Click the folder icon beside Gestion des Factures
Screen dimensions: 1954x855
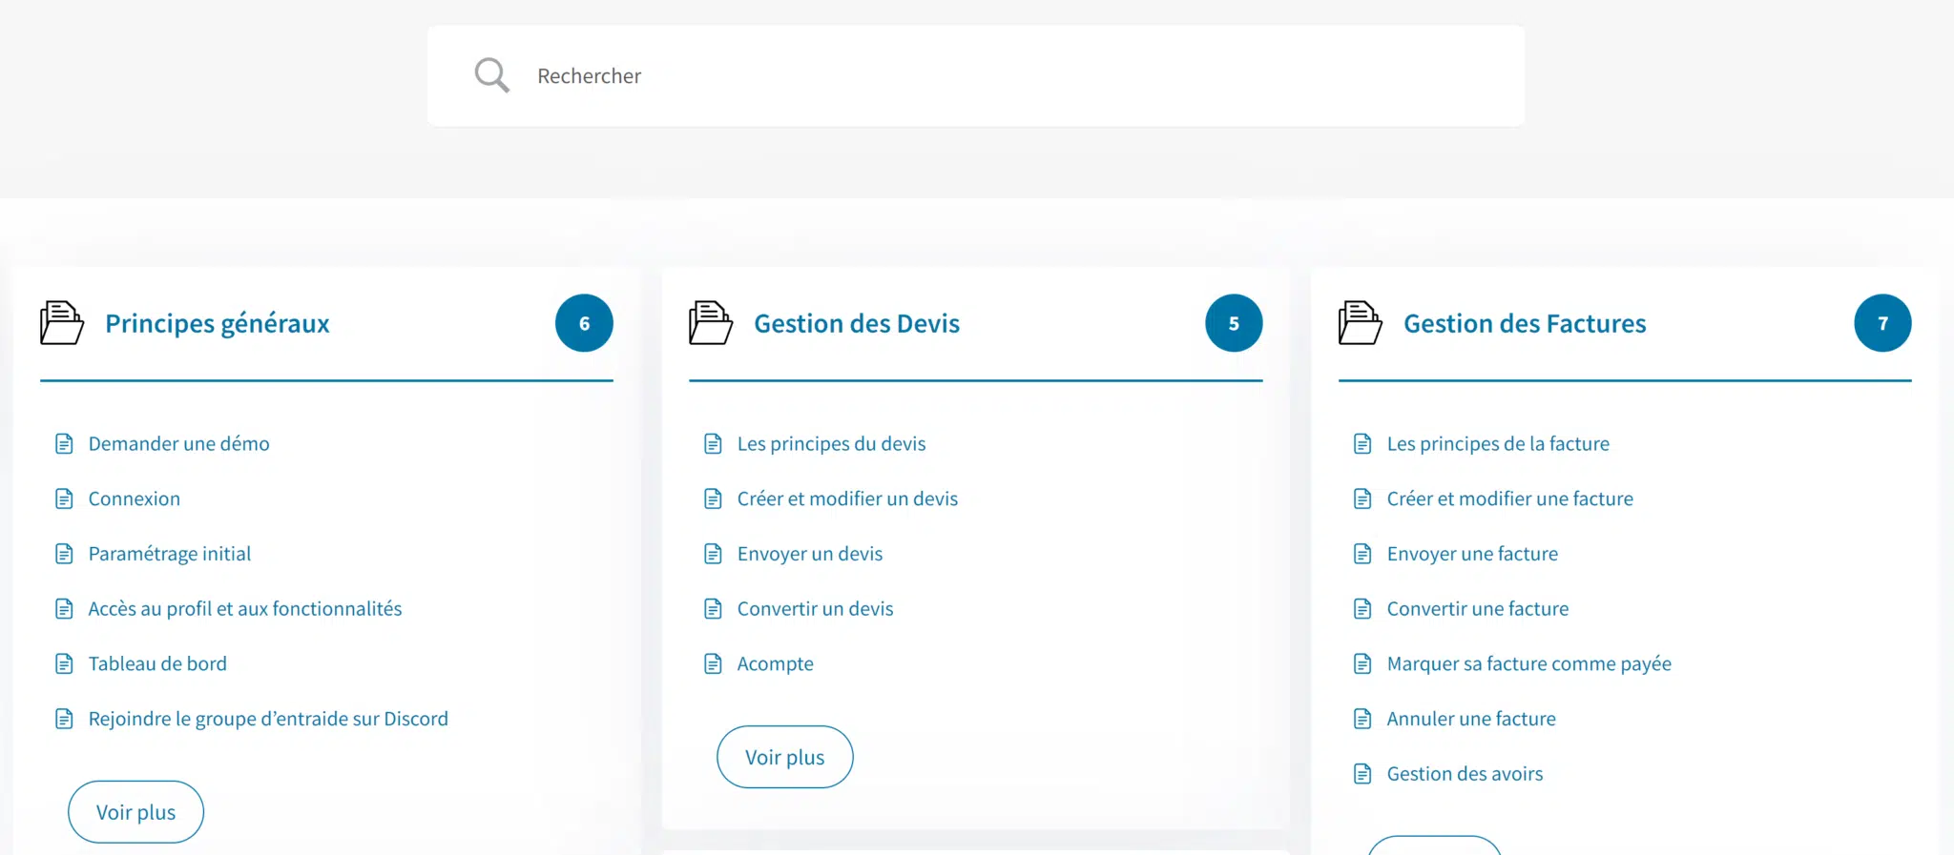pyautogui.click(x=1361, y=323)
